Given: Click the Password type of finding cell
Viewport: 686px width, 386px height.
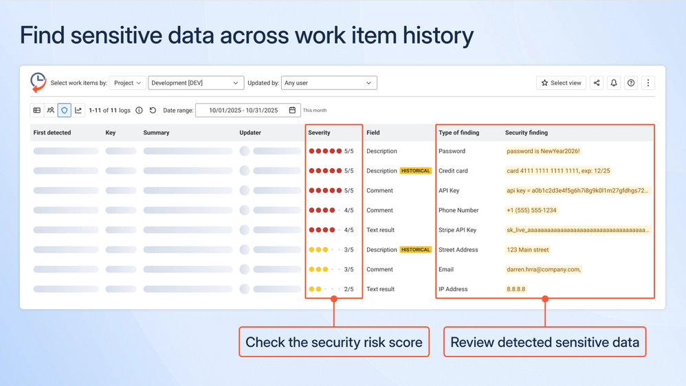Looking at the screenshot, I should 452,151.
